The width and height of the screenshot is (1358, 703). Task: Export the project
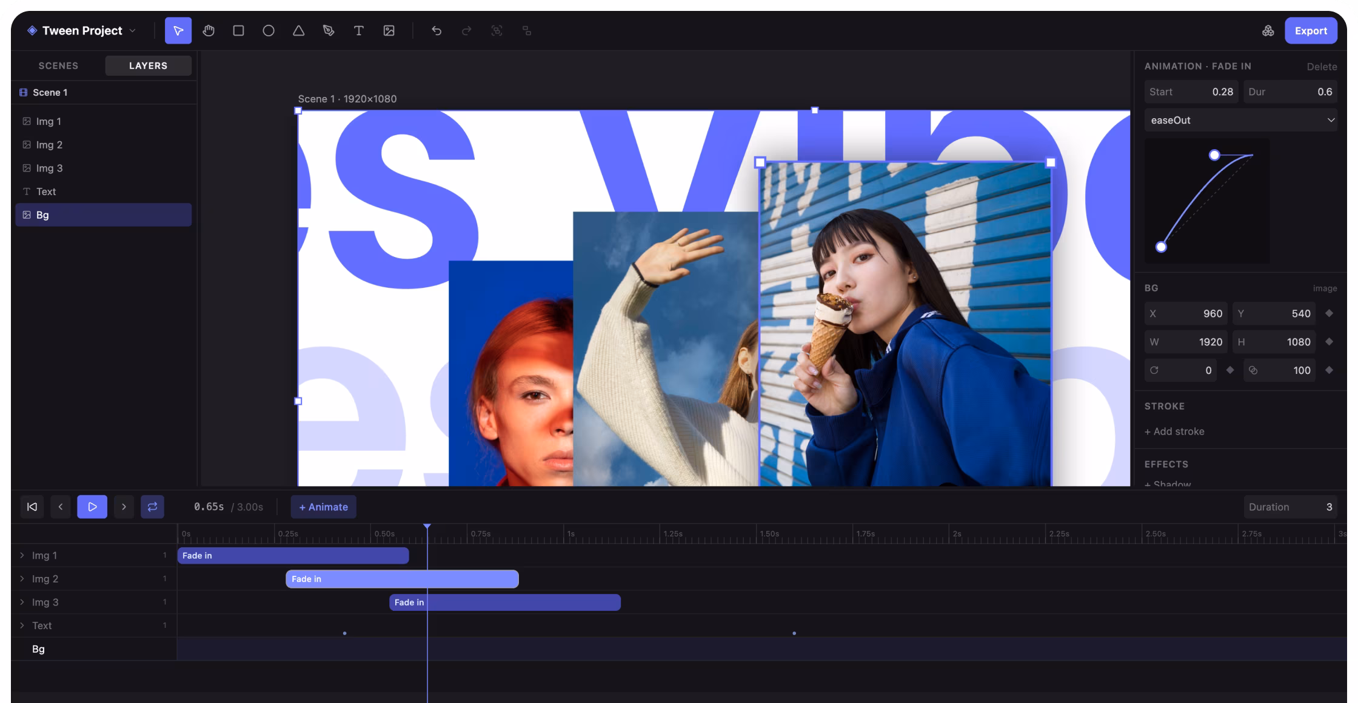coord(1311,31)
